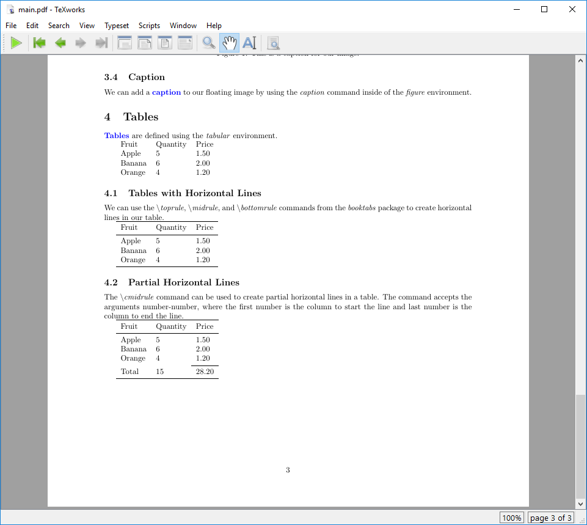Viewport: 587px width, 525px height.
Task: Select the image selection tool
Action: [273, 43]
